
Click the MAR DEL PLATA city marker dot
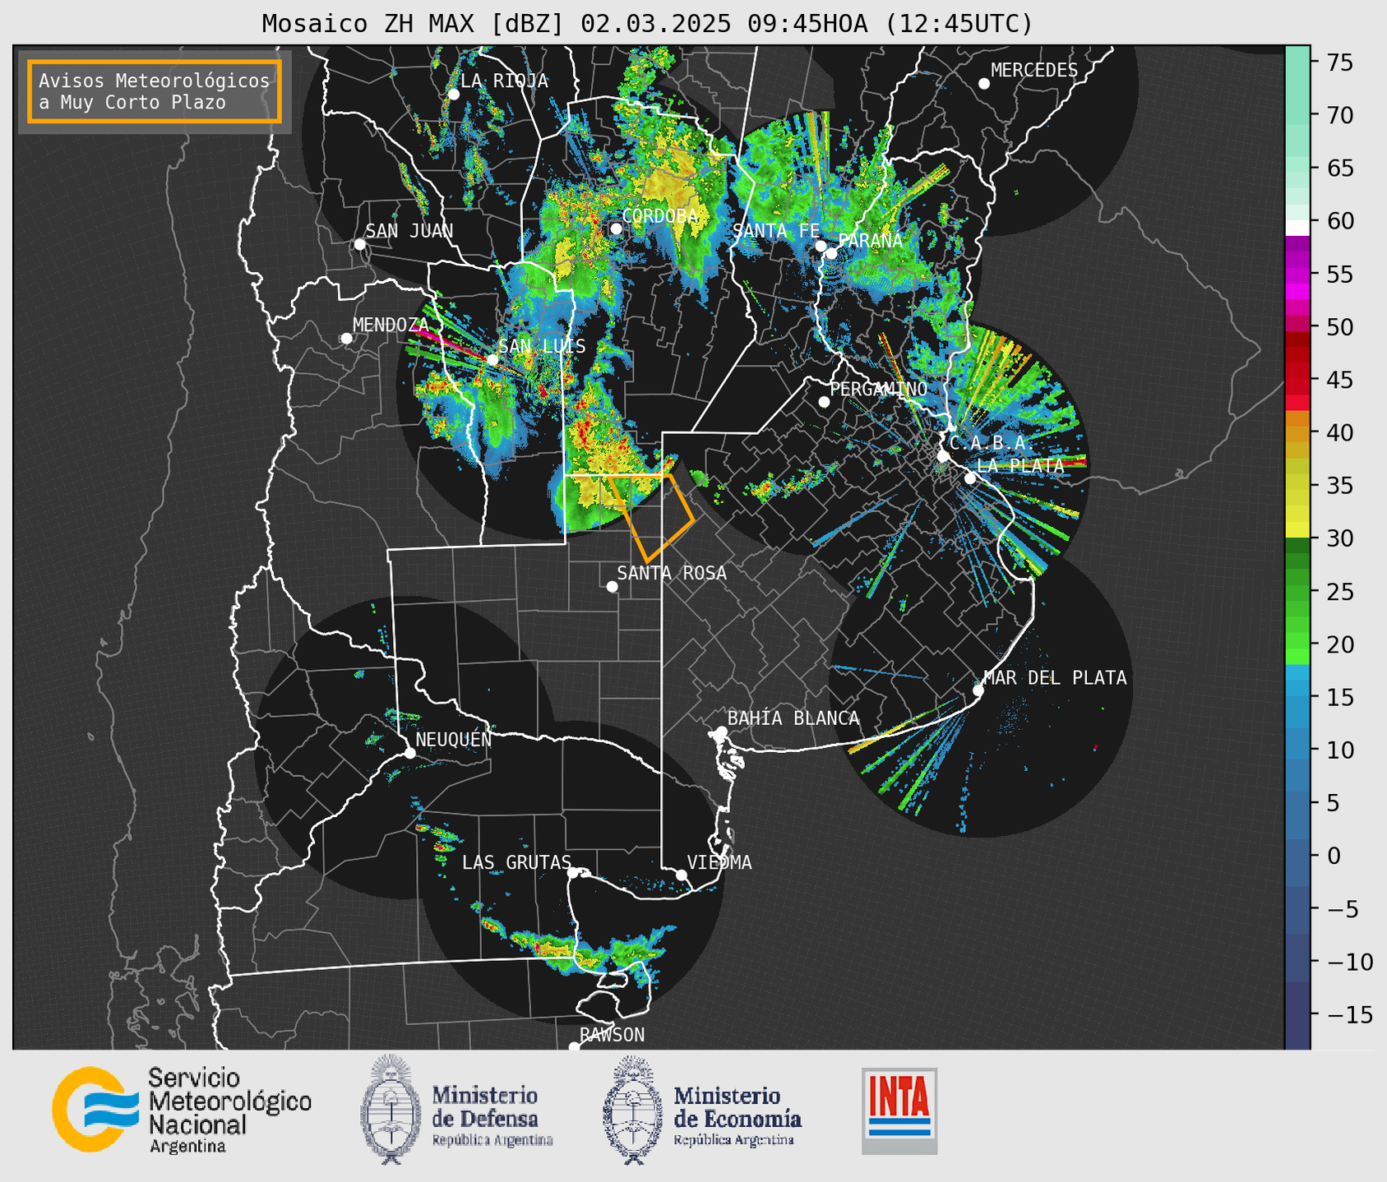click(978, 690)
